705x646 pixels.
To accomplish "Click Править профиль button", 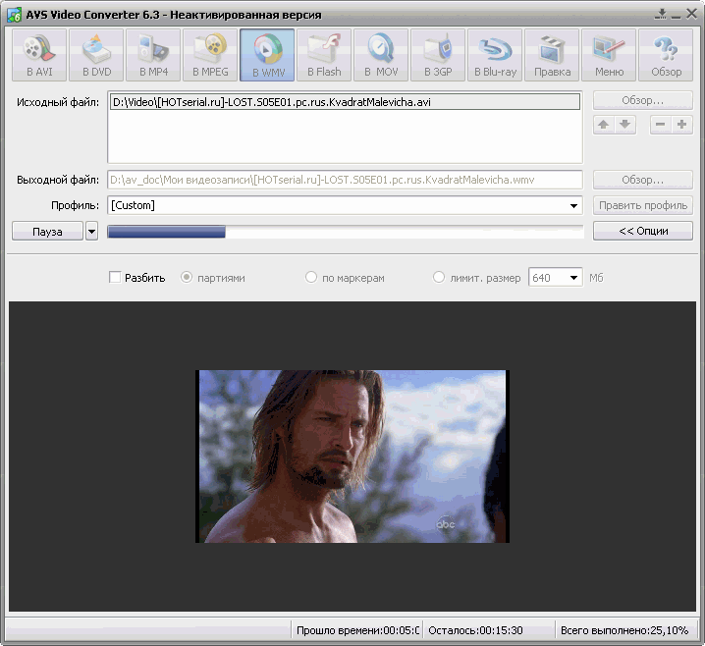I will 643,205.
